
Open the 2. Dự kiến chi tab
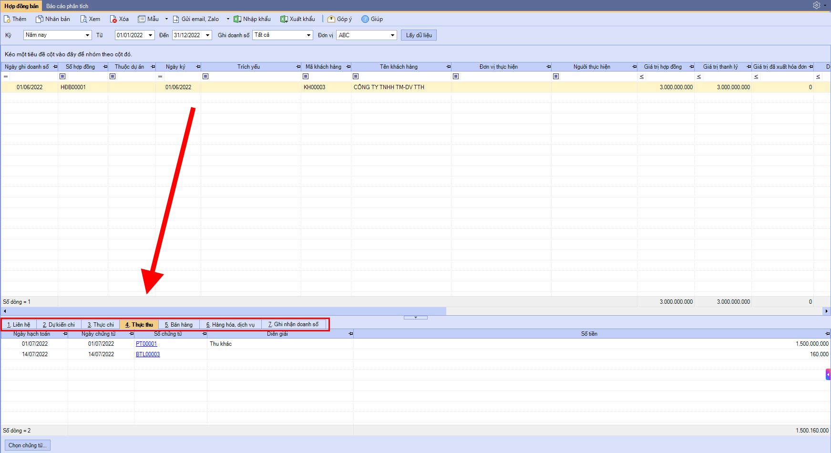[59, 325]
